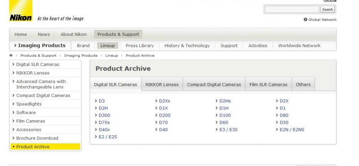359x166 pixels.
Task: Select the Lineup submenu
Action: pos(108,46)
